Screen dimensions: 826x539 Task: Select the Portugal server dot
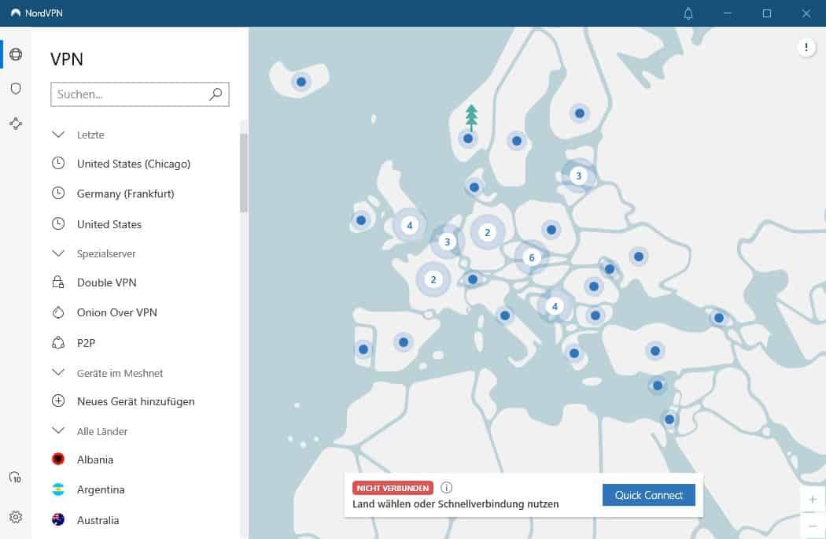click(x=363, y=349)
